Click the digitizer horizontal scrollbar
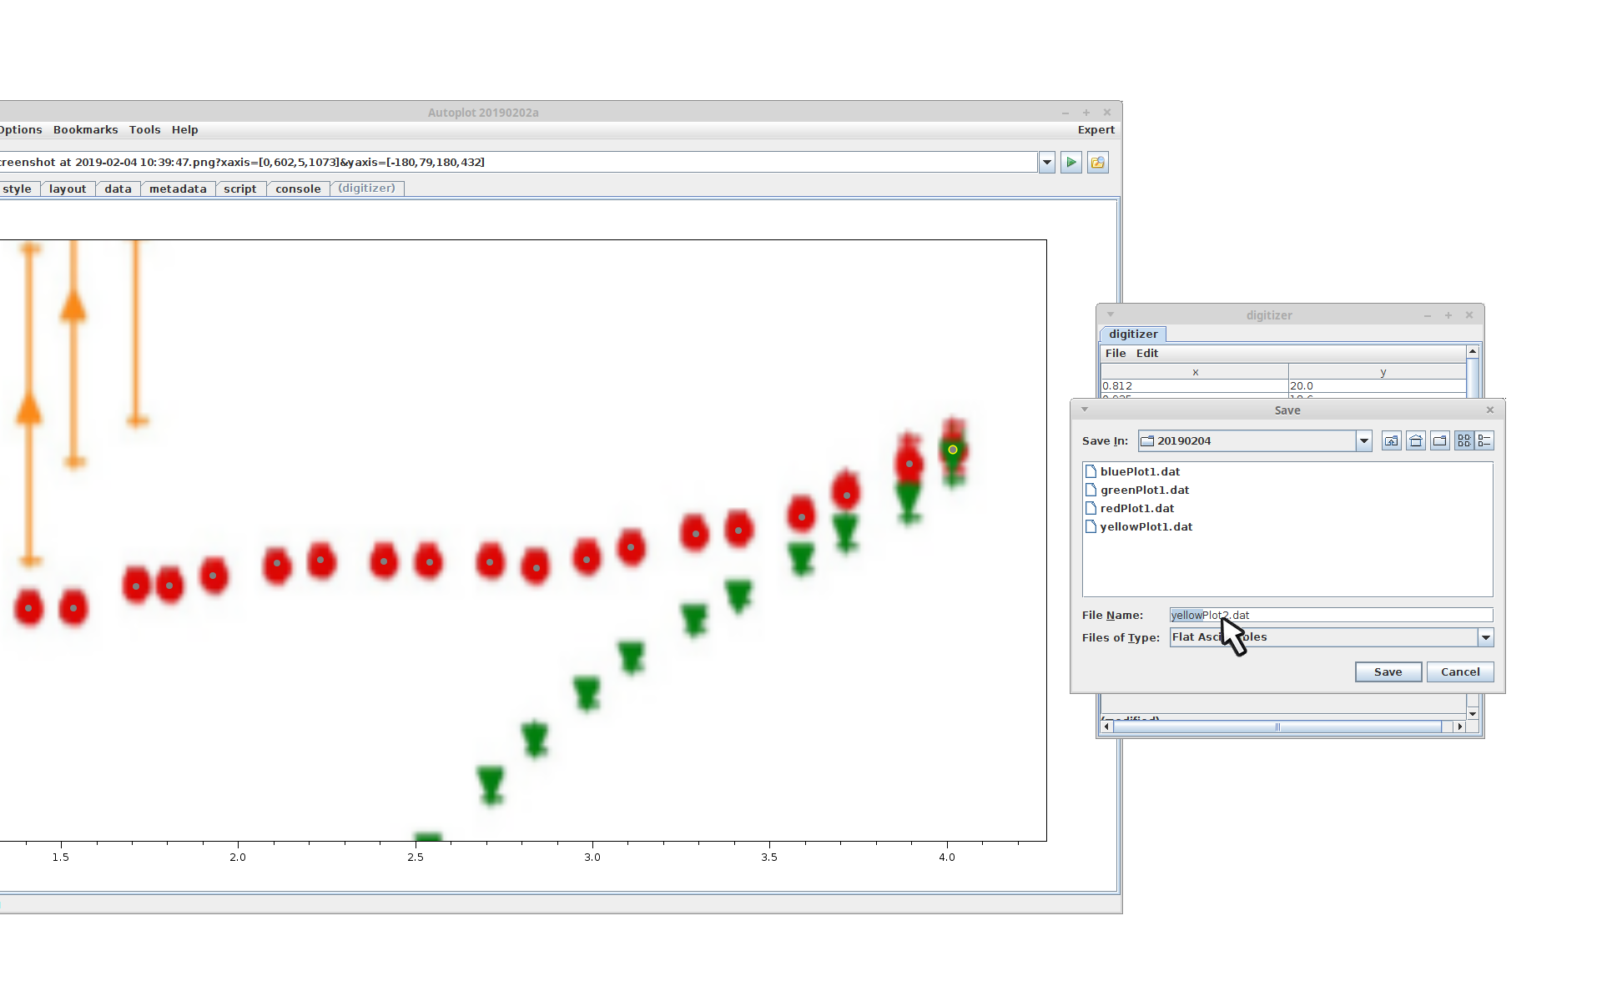Image resolution: width=1602 pixels, height=1001 pixels. [1277, 727]
